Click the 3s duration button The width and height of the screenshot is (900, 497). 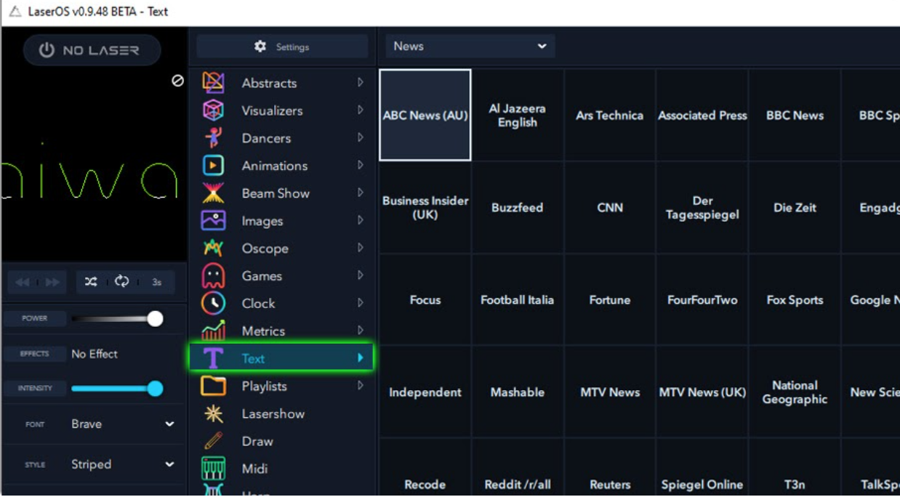pos(157,282)
